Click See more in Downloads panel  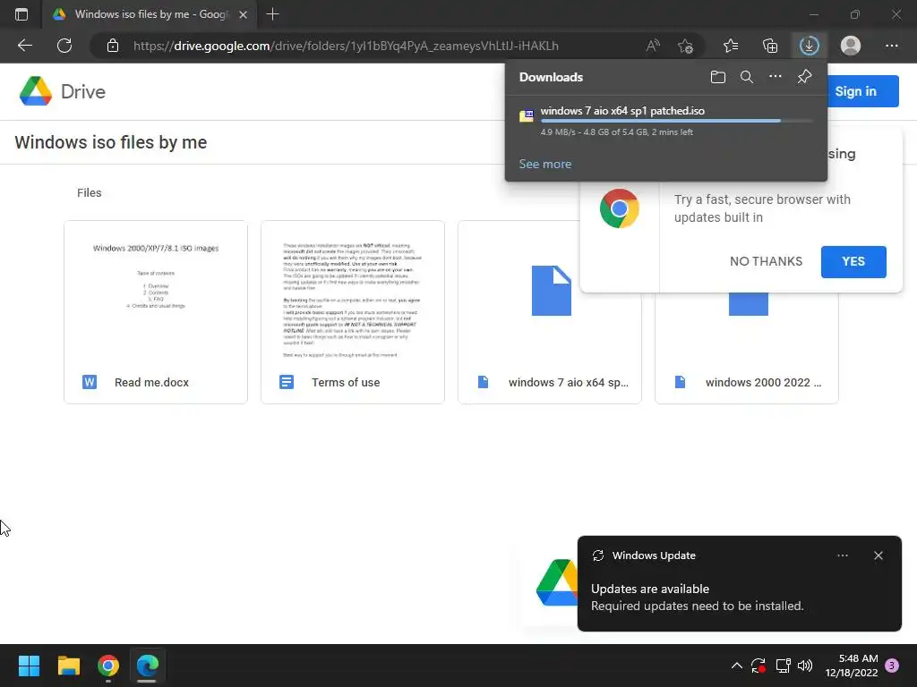[x=545, y=165]
